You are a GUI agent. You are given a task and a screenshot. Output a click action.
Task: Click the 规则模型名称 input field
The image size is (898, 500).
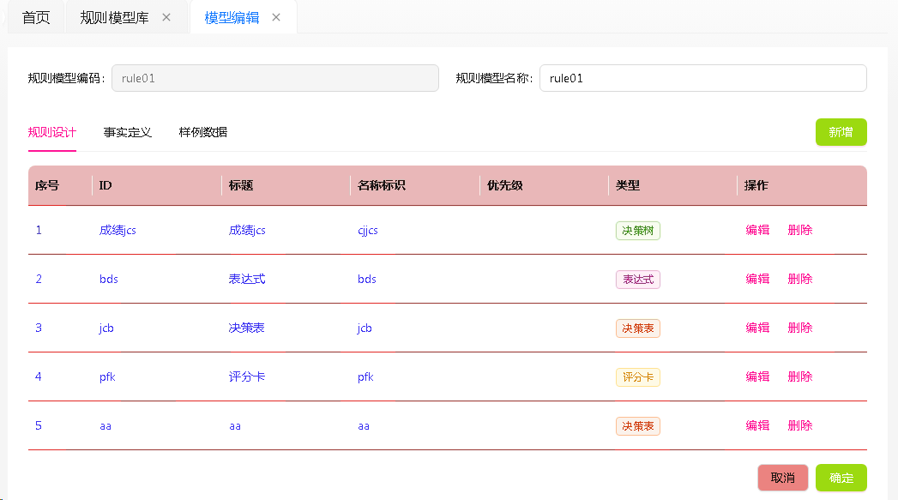702,78
